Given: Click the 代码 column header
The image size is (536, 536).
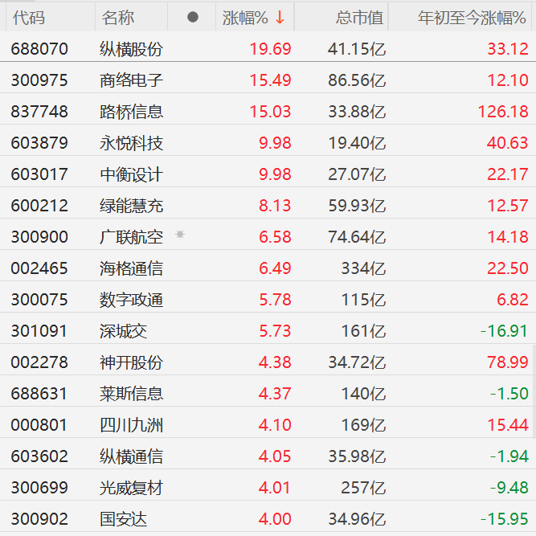Looking at the screenshot, I should pos(29,18).
